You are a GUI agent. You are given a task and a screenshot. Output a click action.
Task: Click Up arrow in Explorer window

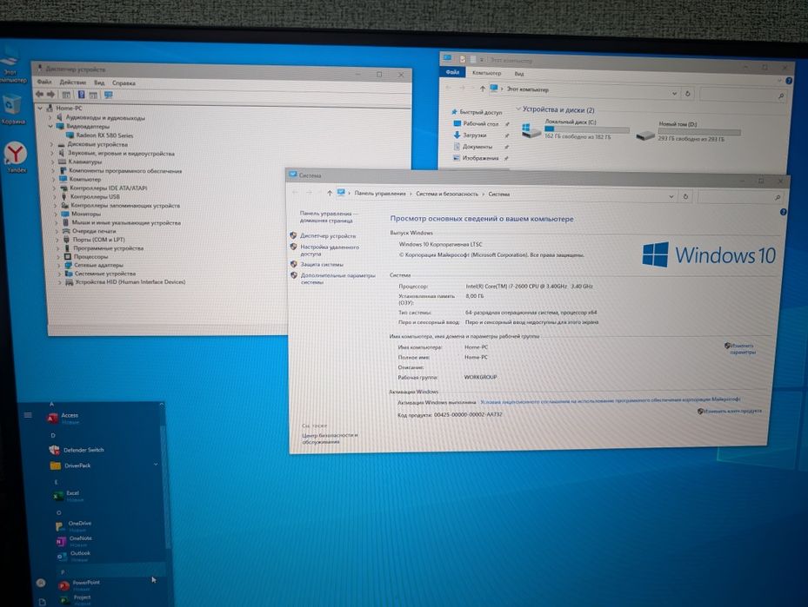click(x=483, y=89)
